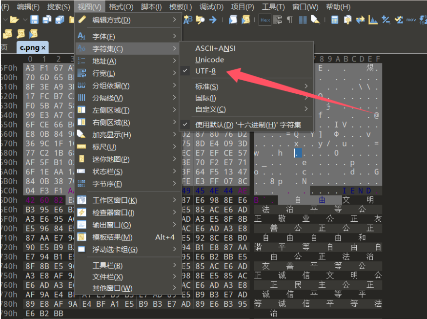The height and width of the screenshot is (319, 427).
Task: Open the 标尺(U) menu entry
Action: click(x=127, y=147)
